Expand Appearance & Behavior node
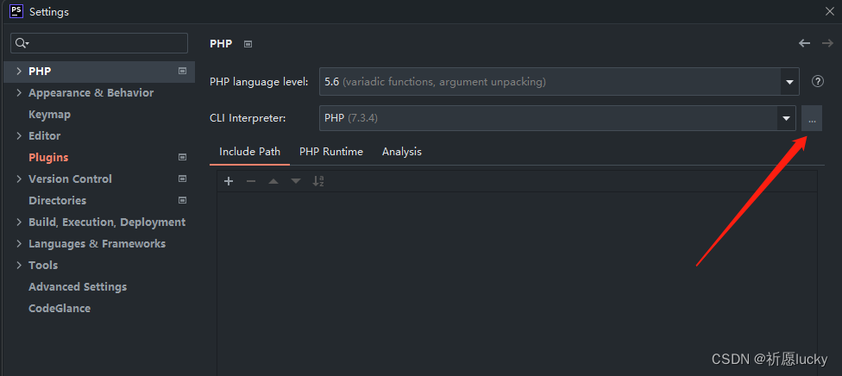The image size is (842, 376). pyautogui.click(x=19, y=93)
